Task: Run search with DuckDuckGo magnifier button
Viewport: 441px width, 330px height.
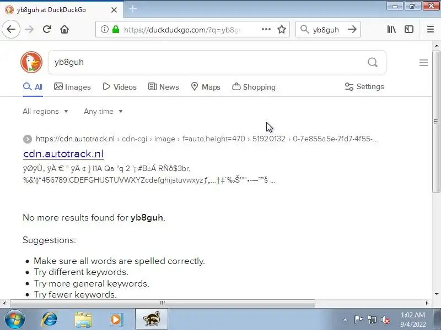Action: 373,62
